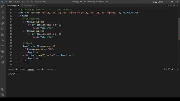Kill the terminal with trash icon

(x=172, y=69)
